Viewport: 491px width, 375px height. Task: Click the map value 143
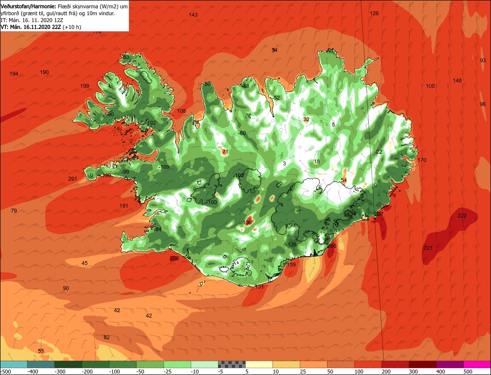193,15
